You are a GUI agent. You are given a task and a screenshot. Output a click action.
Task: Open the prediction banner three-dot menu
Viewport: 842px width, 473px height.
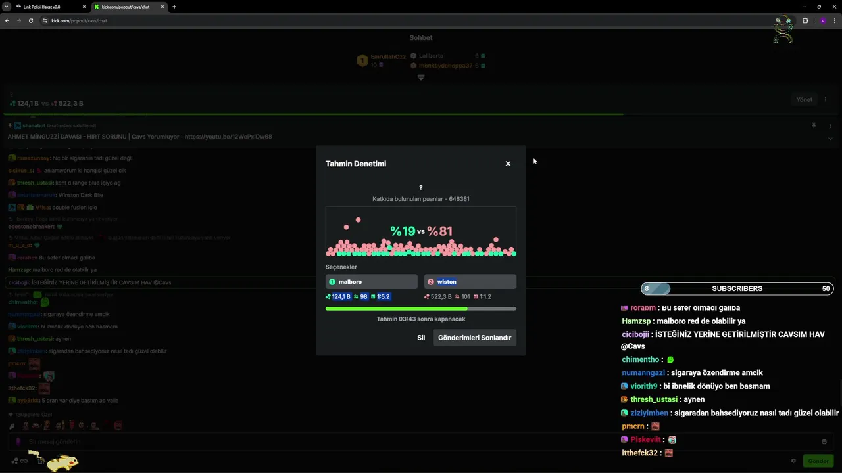tap(825, 100)
